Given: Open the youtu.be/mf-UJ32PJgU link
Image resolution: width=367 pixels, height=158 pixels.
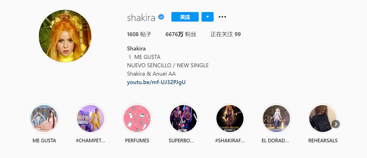Looking at the screenshot, I should click(x=156, y=82).
